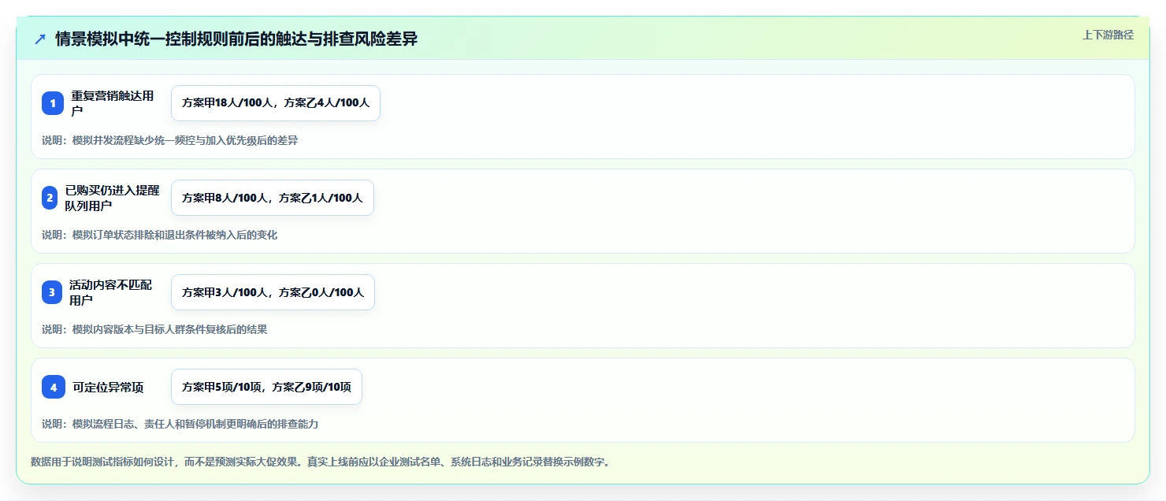Click the note 说明：模拟流程日志、责任人和暂停机制
The image size is (1166, 501).
point(180,424)
